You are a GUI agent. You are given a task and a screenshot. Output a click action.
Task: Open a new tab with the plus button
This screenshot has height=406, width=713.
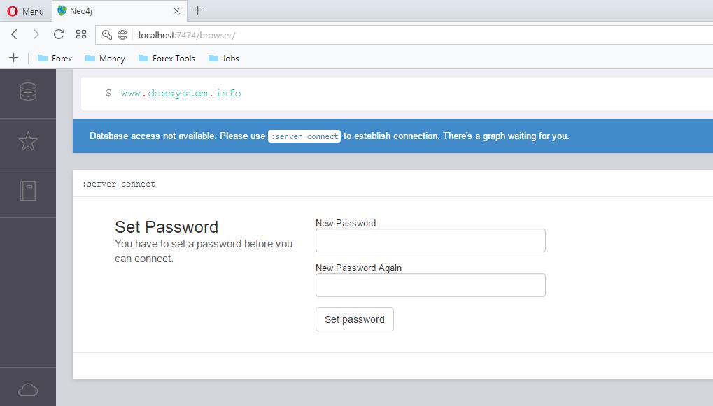[x=198, y=10]
